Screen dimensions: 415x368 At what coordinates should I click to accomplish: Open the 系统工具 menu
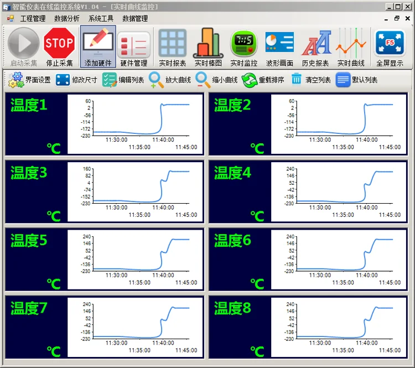click(101, 18)
